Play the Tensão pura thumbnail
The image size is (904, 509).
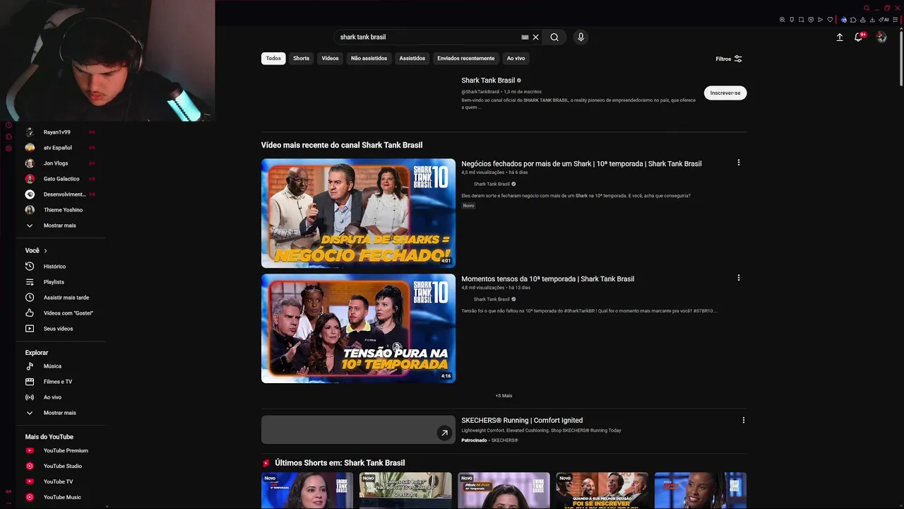(x=358, y=329)
